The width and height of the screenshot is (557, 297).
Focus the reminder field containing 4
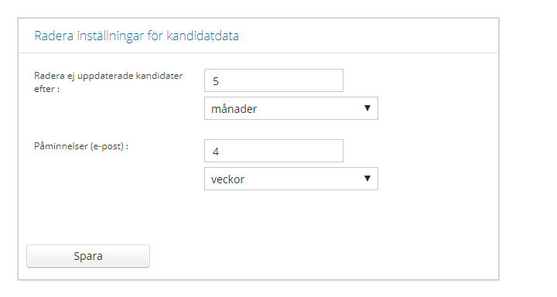point(274,151)
